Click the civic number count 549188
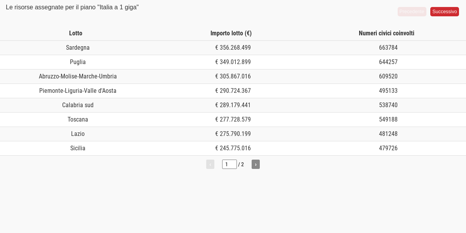This screenshot has height=233, width=466. click(x=388, y=120)
